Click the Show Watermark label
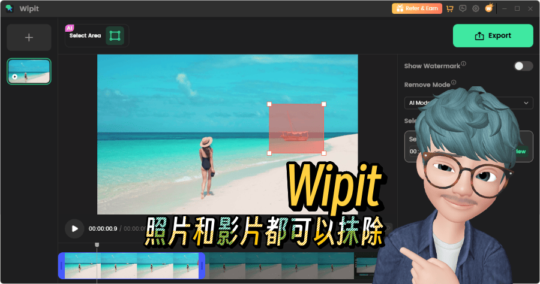The image size is (540, 284). click(432, 66)
